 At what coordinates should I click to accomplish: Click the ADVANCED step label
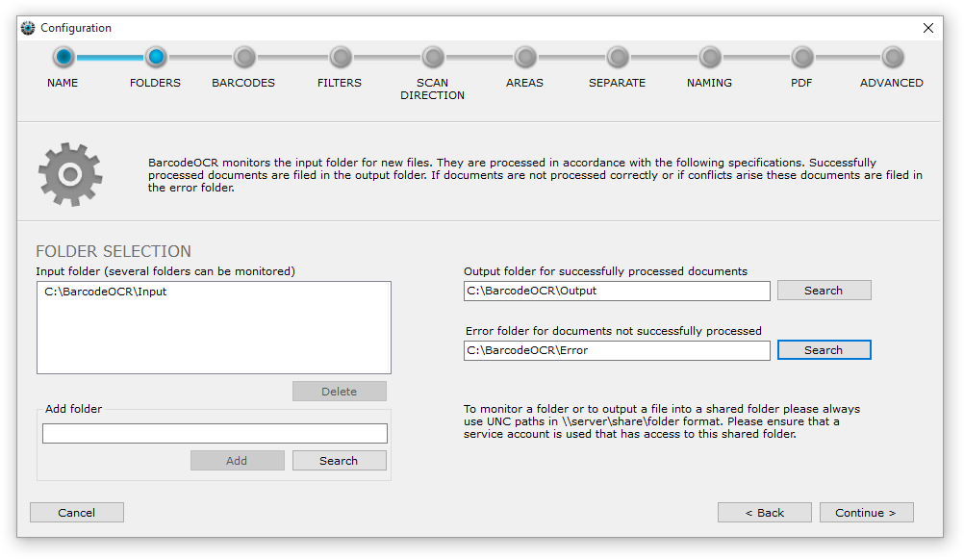click(892, 83)
